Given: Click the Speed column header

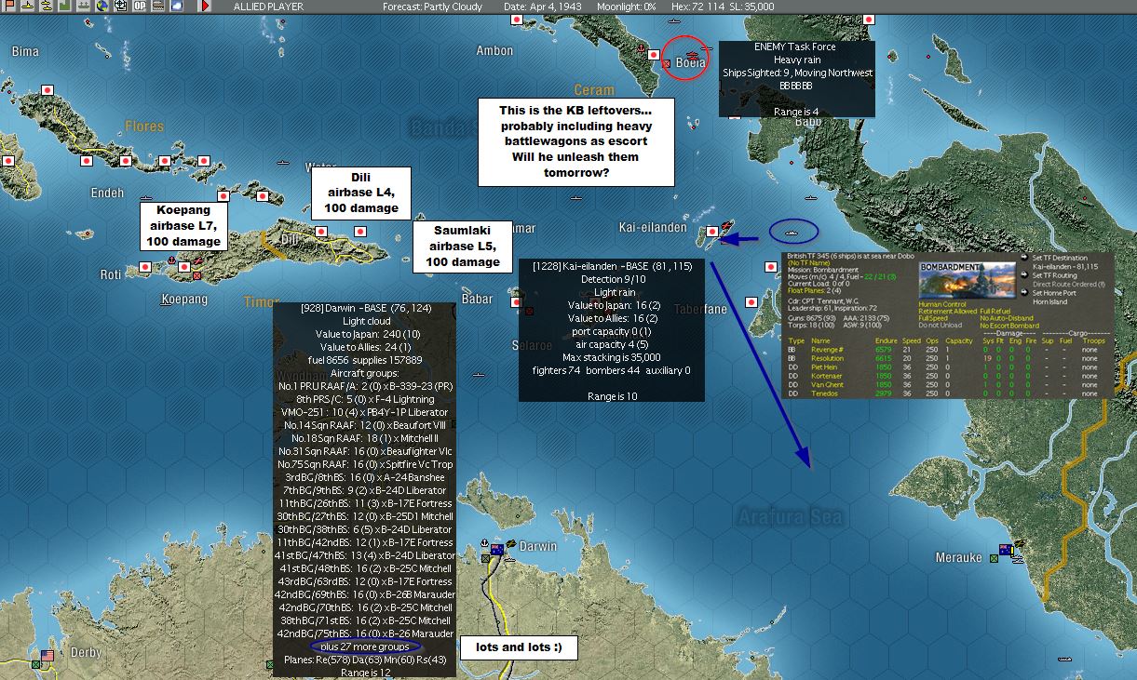Looking at the screenshot, I should (912, 340).
